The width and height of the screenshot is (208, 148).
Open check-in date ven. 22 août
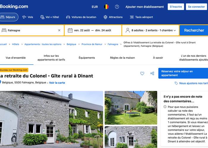(x=82, y=30)
